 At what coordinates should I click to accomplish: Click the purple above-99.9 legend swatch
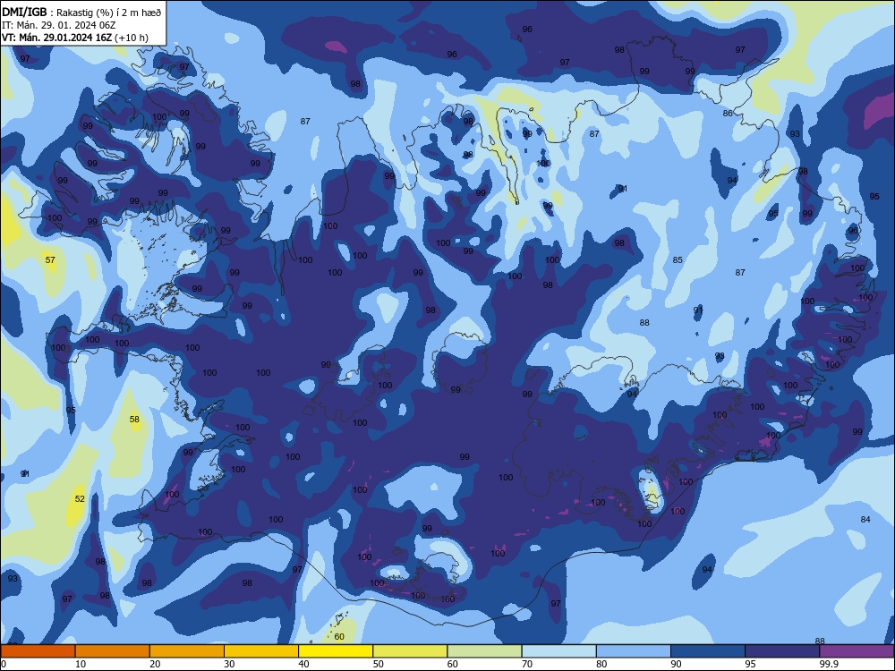[857, 651]
